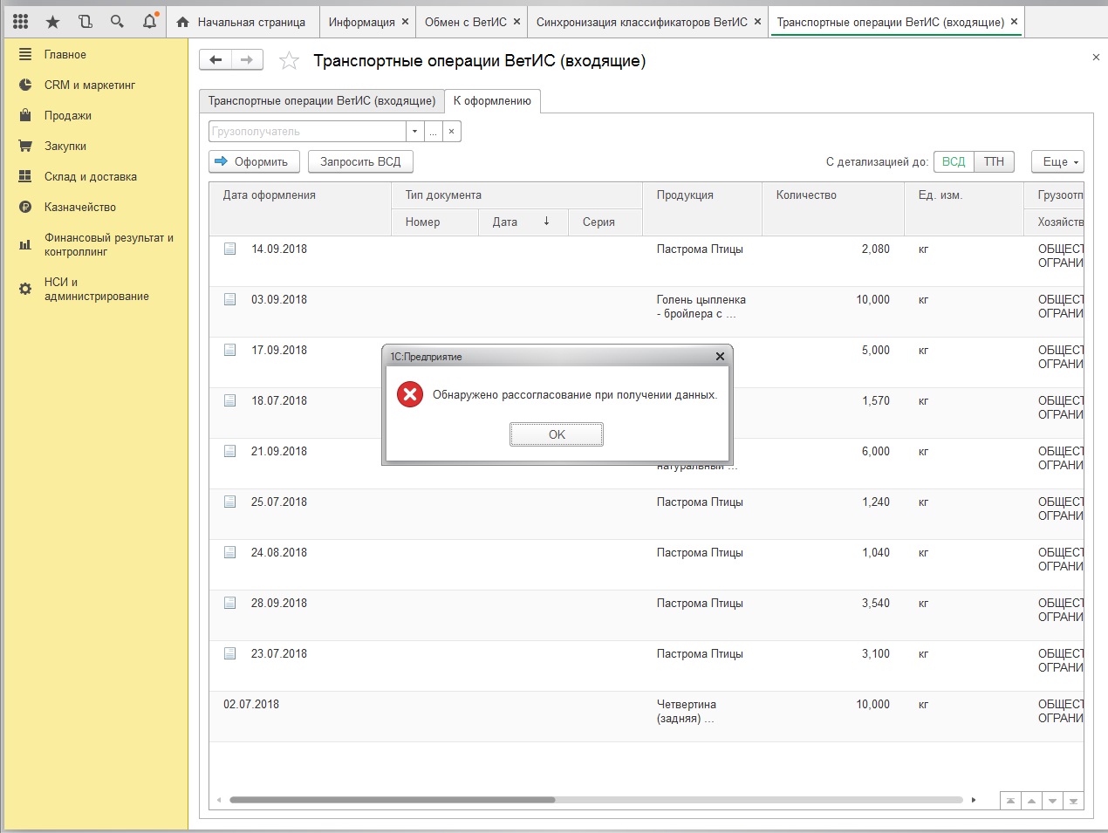Open the Закупки section
The image size is (1108, 833).
(65, 146)
